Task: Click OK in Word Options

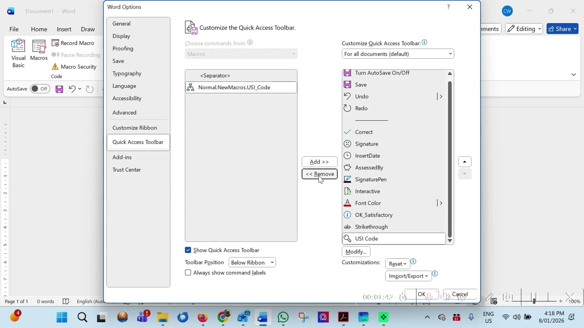Action: [x=422, y=294]
